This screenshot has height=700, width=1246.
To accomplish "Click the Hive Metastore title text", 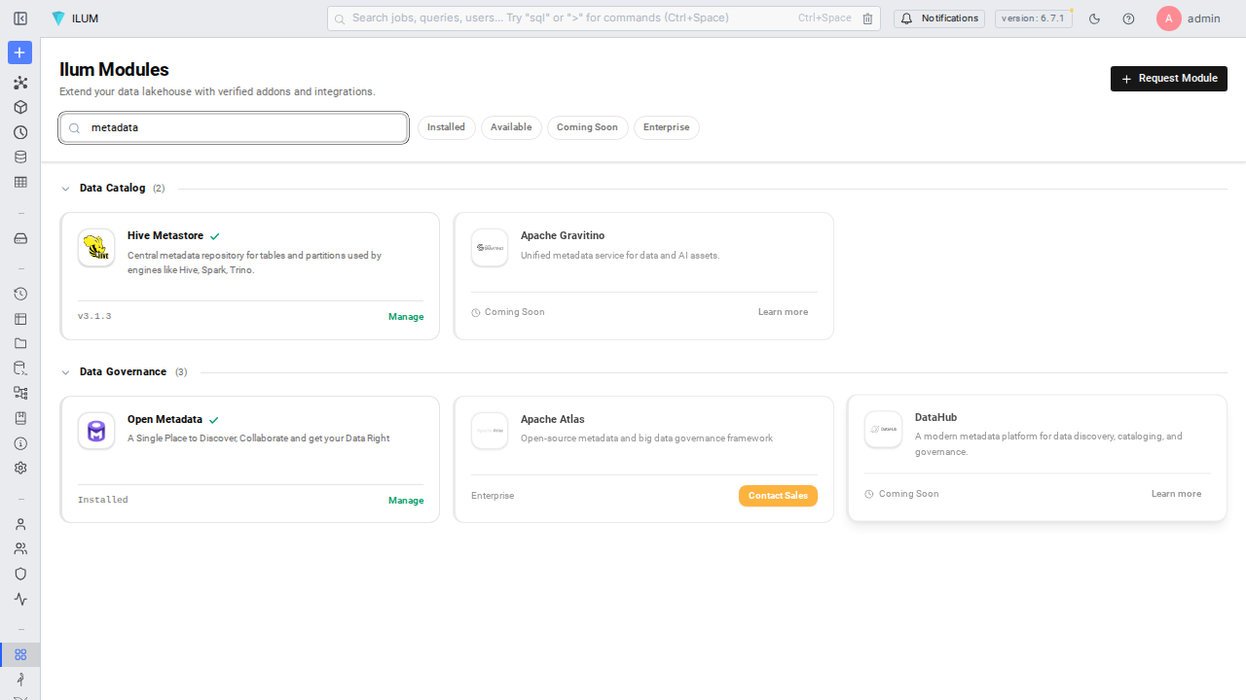I will [x=165, y=236].
